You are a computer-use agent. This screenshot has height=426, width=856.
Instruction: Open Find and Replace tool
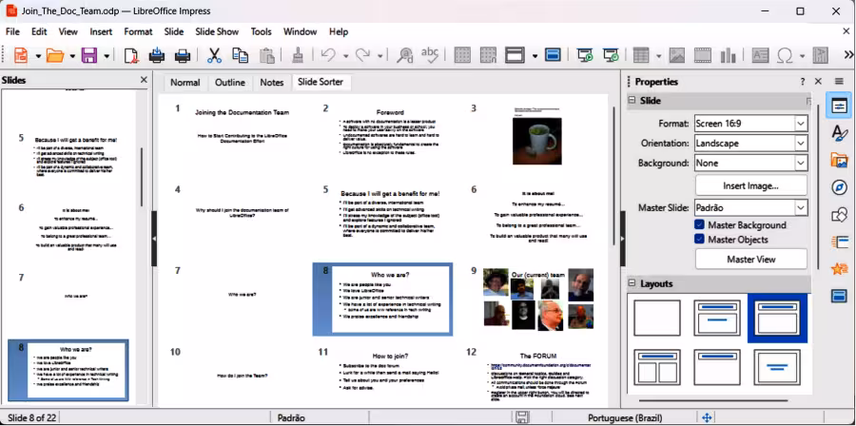click(x=405, y=55)
